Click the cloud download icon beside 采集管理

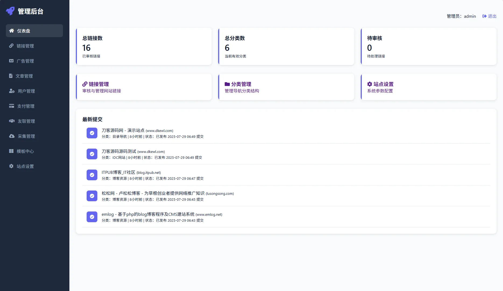12,136
